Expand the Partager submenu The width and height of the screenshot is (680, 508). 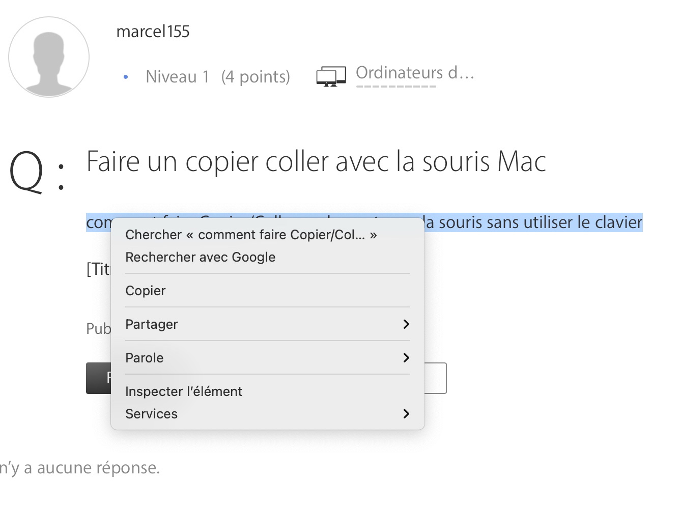tap(267, 324)
